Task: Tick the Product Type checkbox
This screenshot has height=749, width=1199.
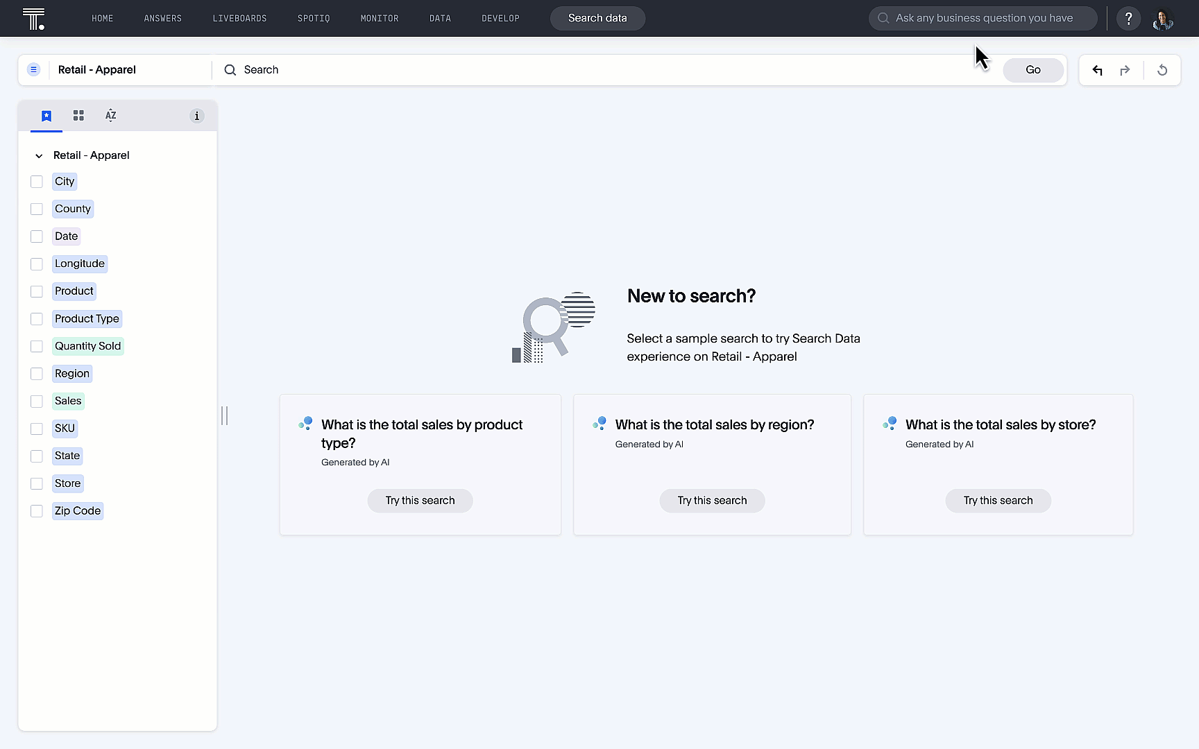Action: pyautogui.click(x=37, y=319)
